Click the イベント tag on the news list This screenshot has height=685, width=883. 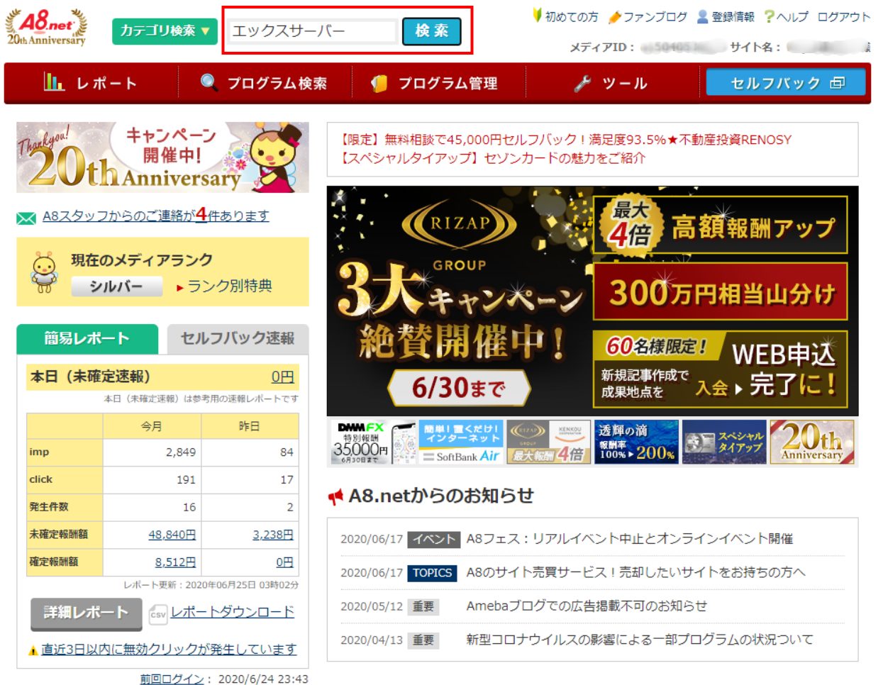pos(434,539)
